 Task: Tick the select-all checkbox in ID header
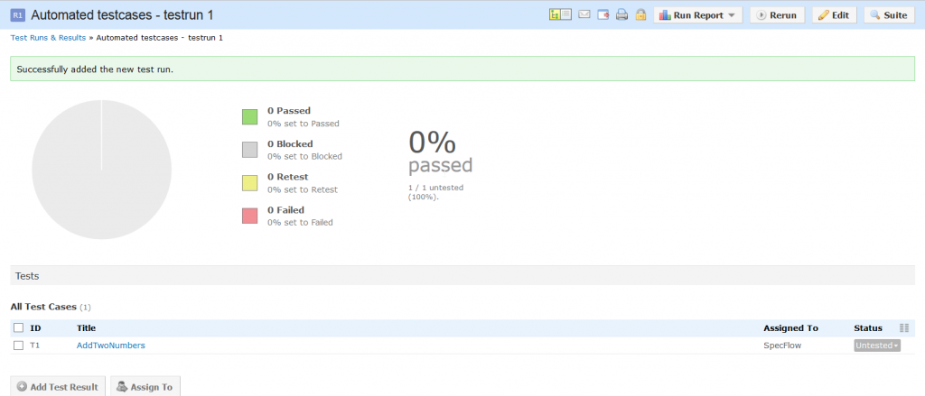(x=19, y=328)
